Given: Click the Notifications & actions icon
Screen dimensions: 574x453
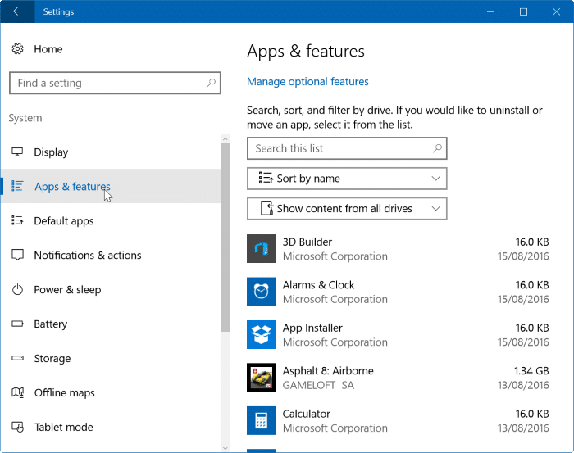Looking at the screenshot, I should pos(17,255).
